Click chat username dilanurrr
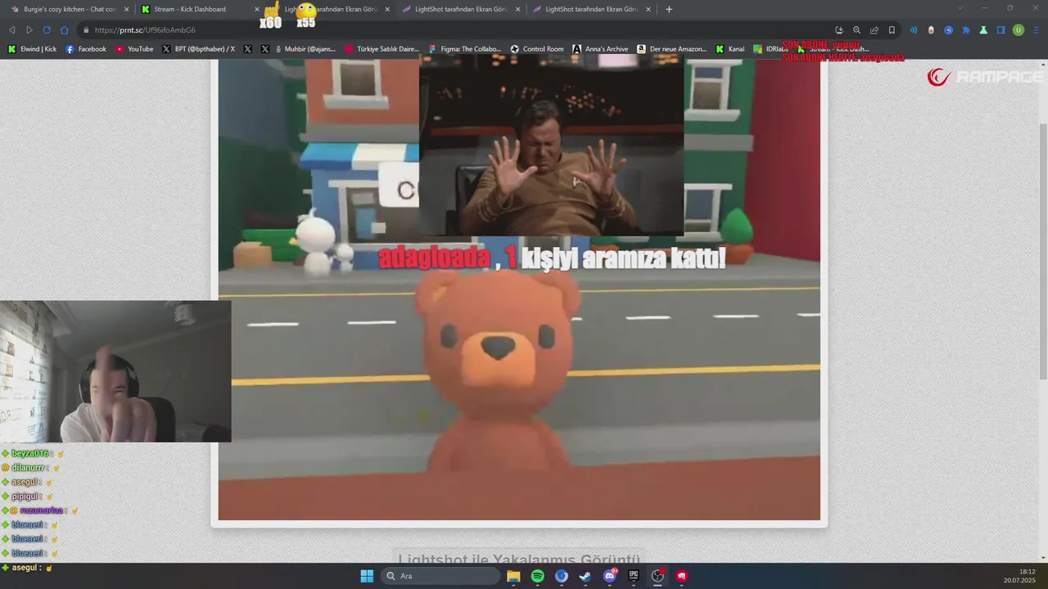Image resolution: width=1048 pixels, height=589 pixels. [x=27, y=468]
